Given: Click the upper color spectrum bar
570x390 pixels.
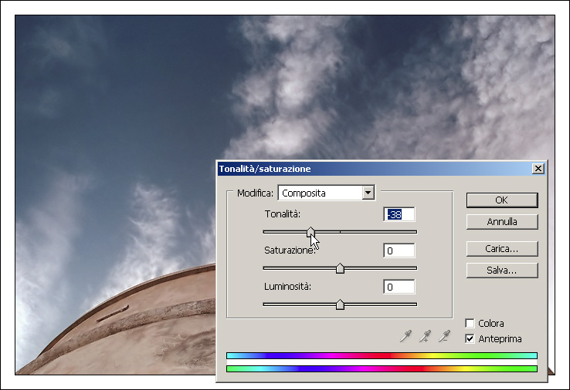Looking at the screenshot, I should tap(382, 355).
